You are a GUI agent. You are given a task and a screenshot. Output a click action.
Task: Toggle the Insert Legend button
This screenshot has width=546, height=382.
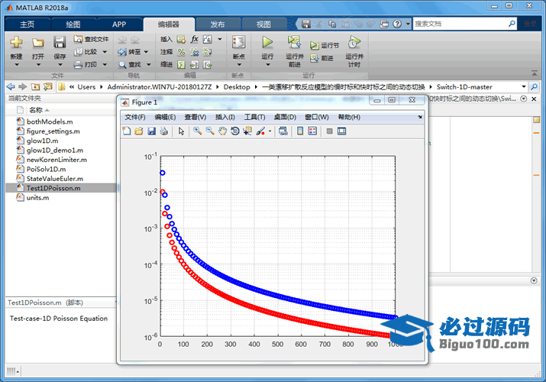[312, 131]
